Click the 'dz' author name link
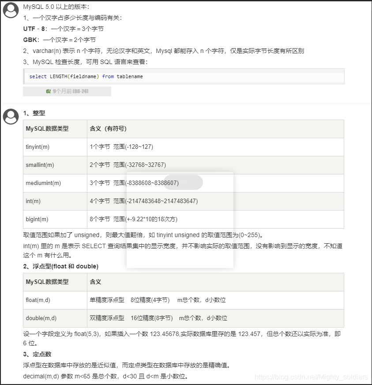The height and width of the screenshot is (385, 372). tap(49, 91)
